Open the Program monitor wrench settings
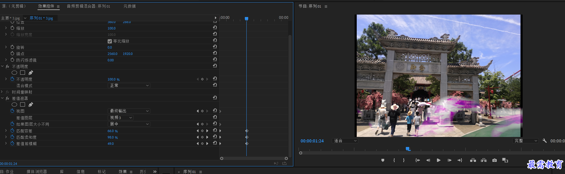 545,141
